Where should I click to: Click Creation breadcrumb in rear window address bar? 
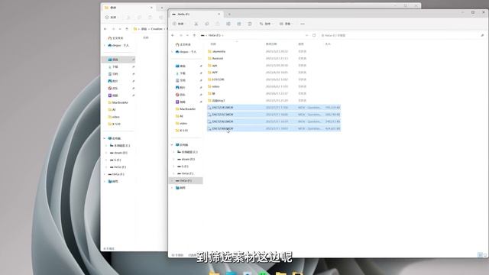(x=157, y=29)
